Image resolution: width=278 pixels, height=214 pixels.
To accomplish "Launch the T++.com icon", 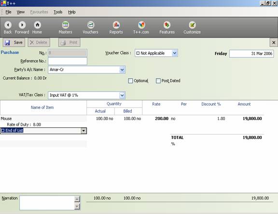I will [141, 25].
